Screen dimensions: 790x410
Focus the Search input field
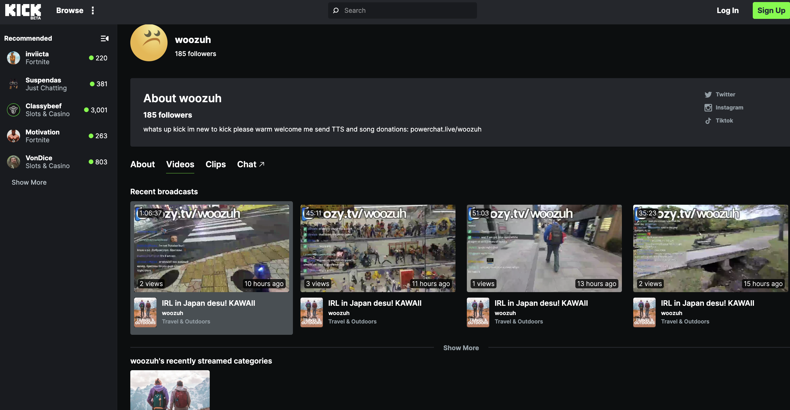pyautogui.click(x=408, y=11)
